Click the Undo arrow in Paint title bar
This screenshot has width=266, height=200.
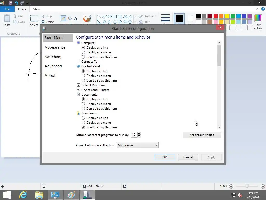coord(16,3)
